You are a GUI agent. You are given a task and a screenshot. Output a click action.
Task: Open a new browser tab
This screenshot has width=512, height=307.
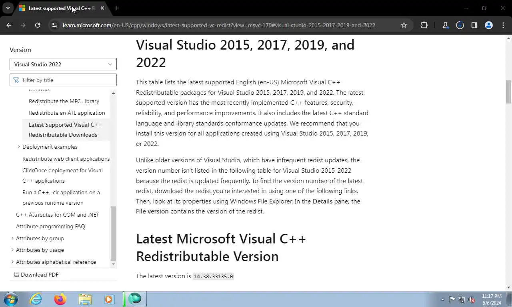(x=116, y=8)
